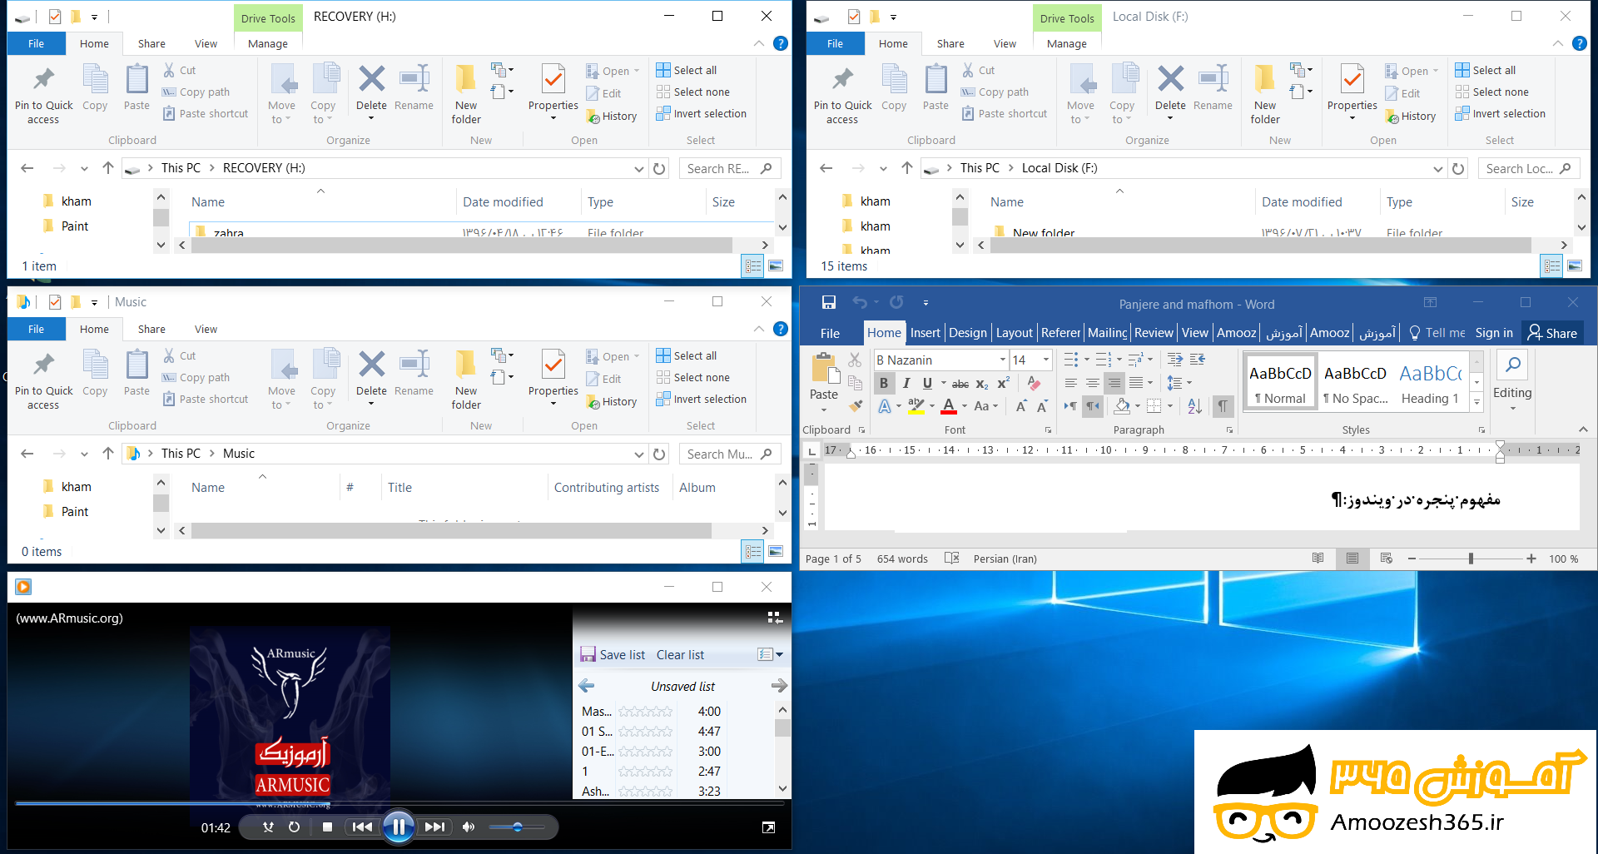
Task: Pause playback in the media player
Action: (399, 827)
